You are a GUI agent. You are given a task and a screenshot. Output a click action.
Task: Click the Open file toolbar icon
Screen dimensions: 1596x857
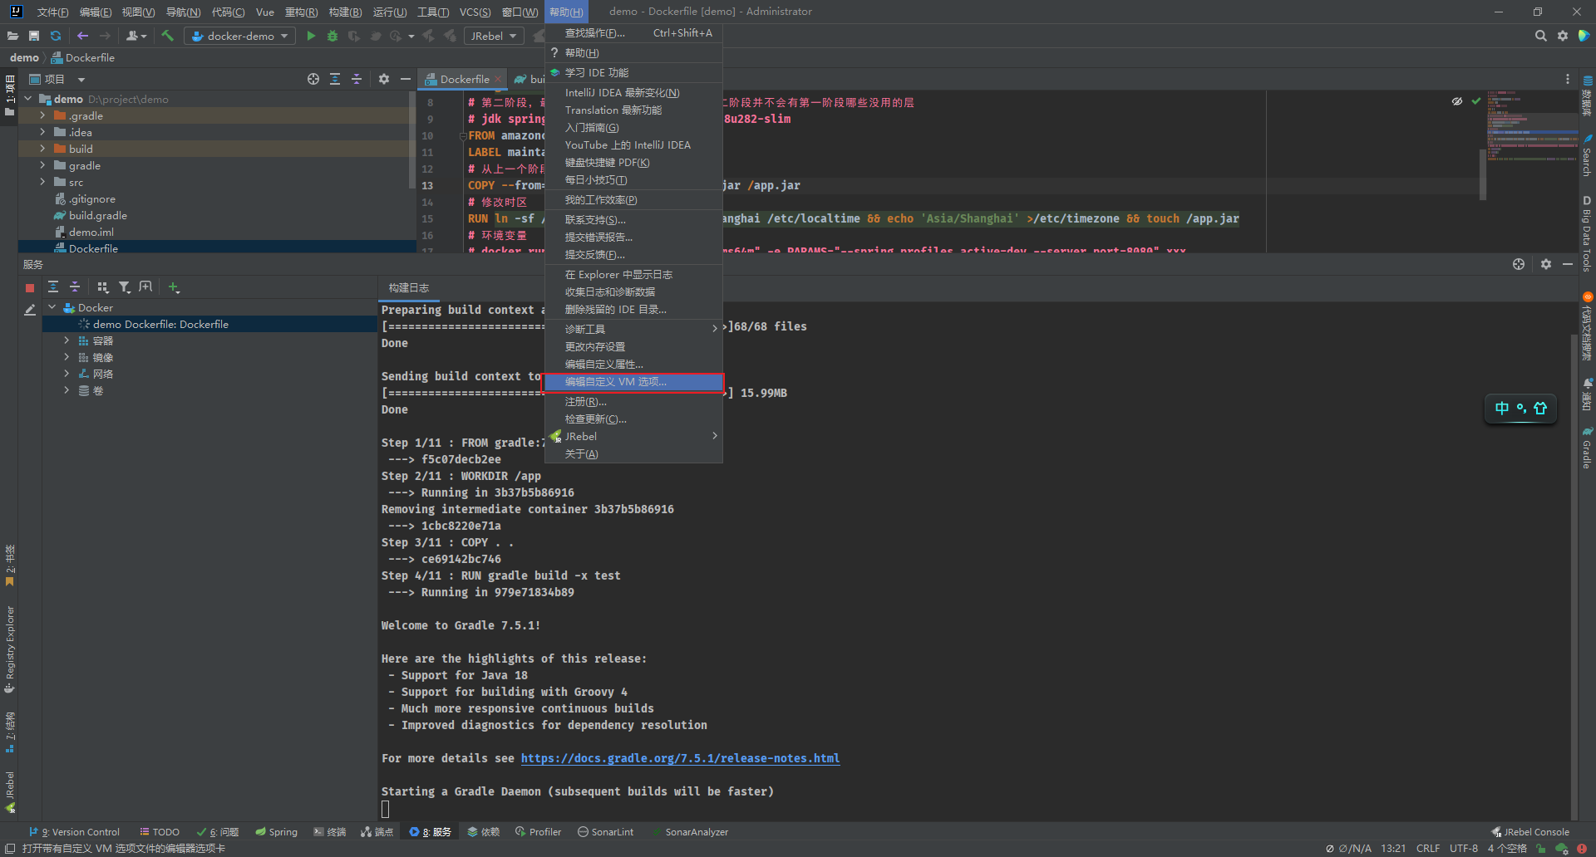12,36
